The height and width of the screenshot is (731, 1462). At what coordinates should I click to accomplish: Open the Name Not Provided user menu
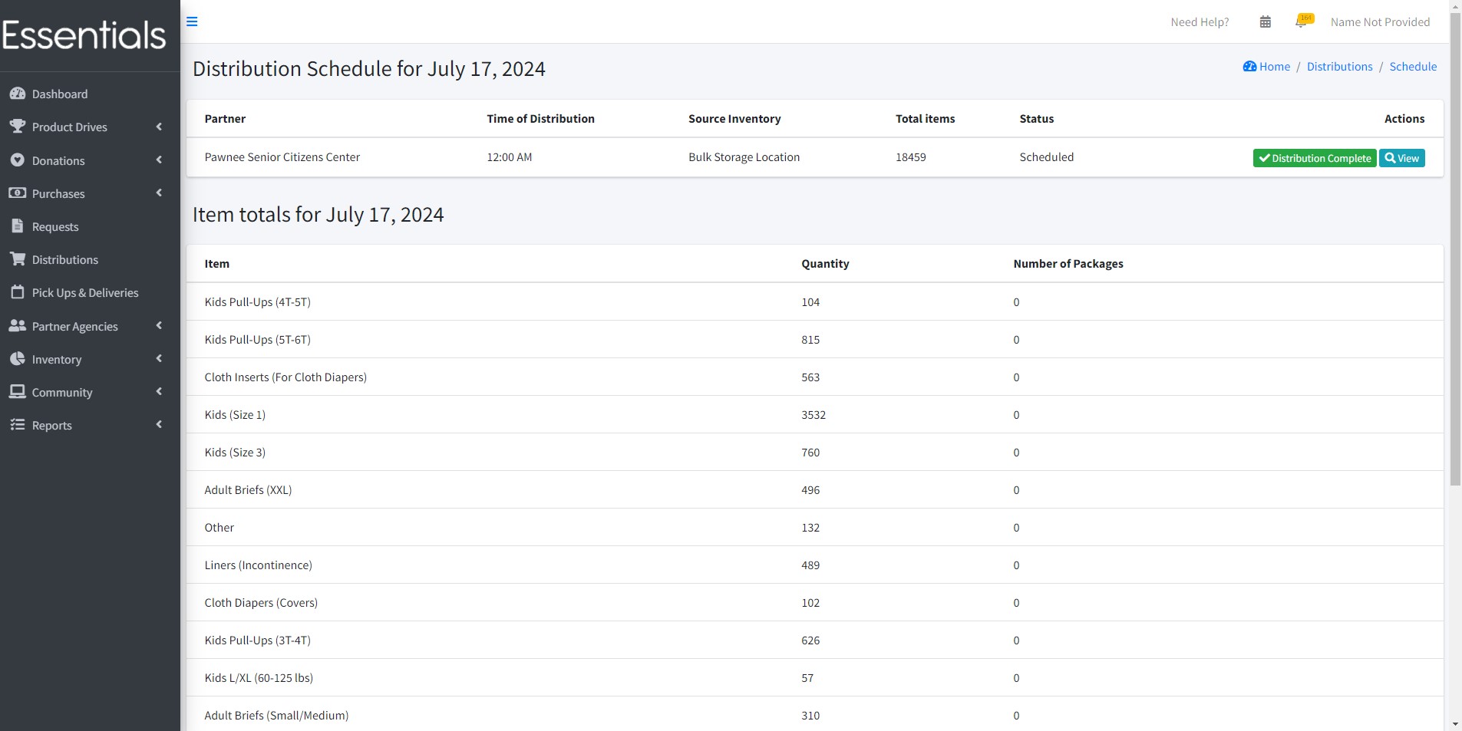[x=1380, y=22]
